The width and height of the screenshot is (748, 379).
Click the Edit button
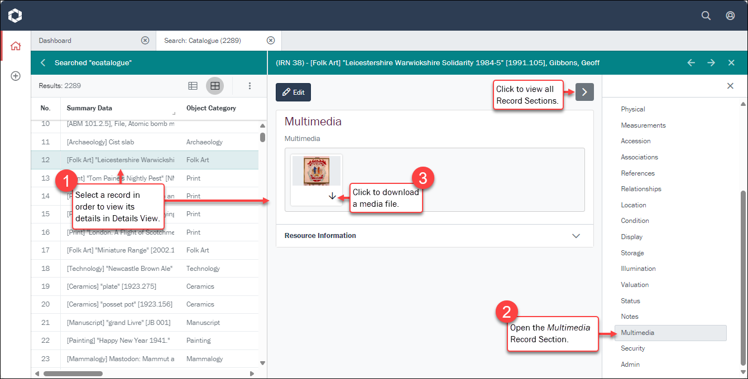tap(293, 93)
